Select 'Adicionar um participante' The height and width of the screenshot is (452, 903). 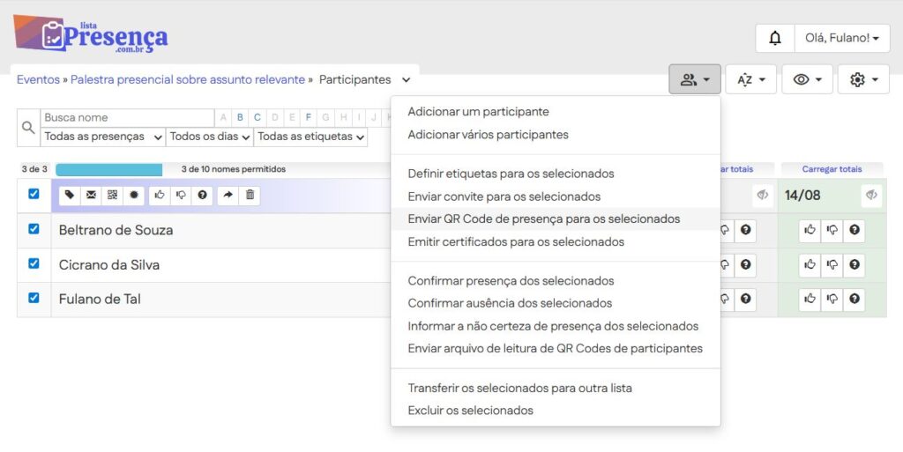(x=556, y=112)
